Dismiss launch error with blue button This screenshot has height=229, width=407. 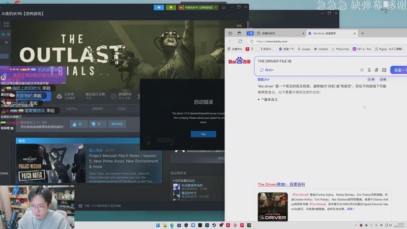pos(203,134)
